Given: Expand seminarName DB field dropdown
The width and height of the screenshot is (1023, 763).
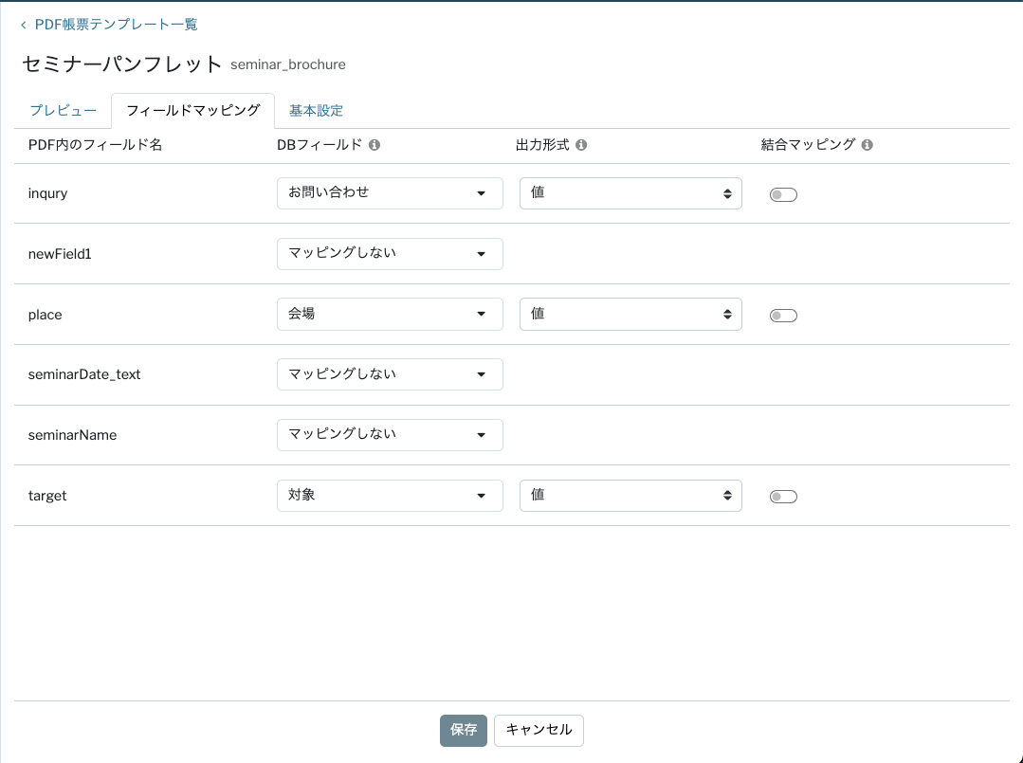Looking at the screenshot, I should 390,435.
